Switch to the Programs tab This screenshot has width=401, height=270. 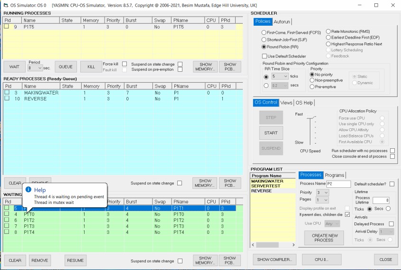point(334,175)
